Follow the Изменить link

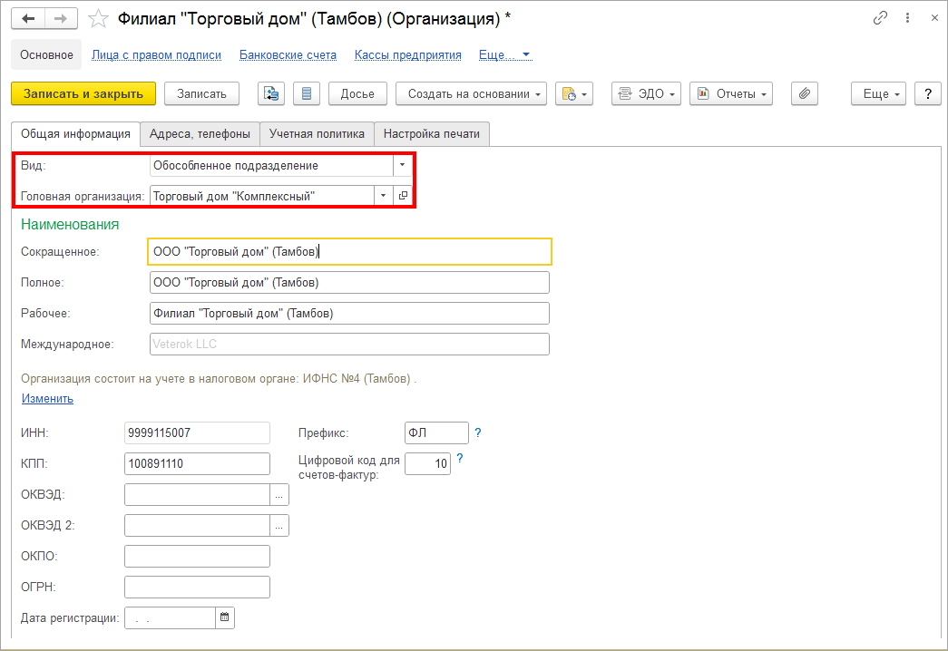(x=47, y=398)
